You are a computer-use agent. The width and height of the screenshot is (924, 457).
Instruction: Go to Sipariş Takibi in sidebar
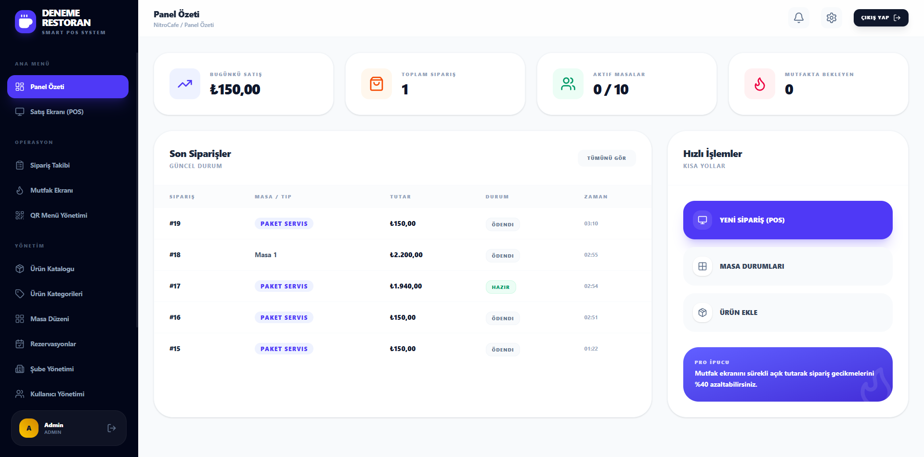(50, 165)
